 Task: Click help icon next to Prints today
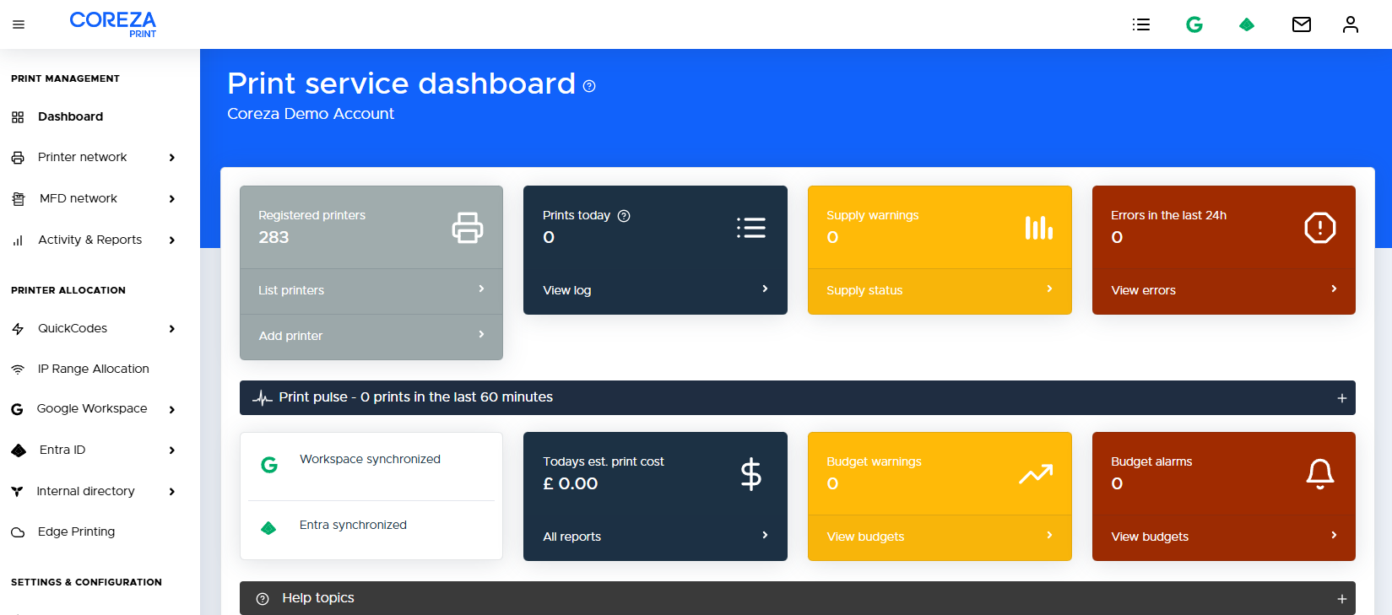pyautogui.click(x=624, y=216)
